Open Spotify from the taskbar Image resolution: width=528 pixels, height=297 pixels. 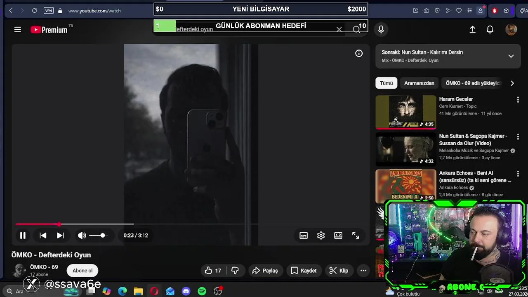202,291
